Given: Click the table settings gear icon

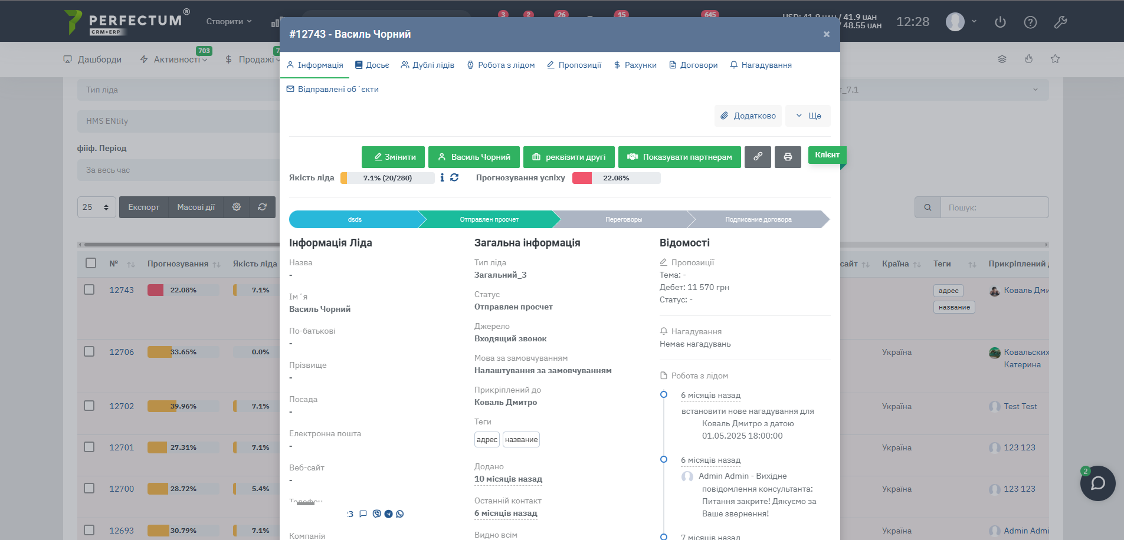Looking at the screenshot, I should (237, 207).
